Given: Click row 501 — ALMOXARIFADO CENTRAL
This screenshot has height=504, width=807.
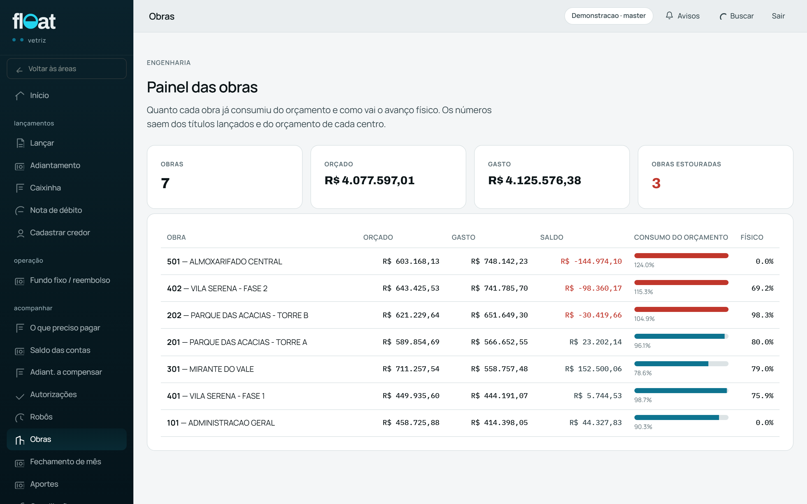Looking at the screenshot, I should click(x=470, y=261).
